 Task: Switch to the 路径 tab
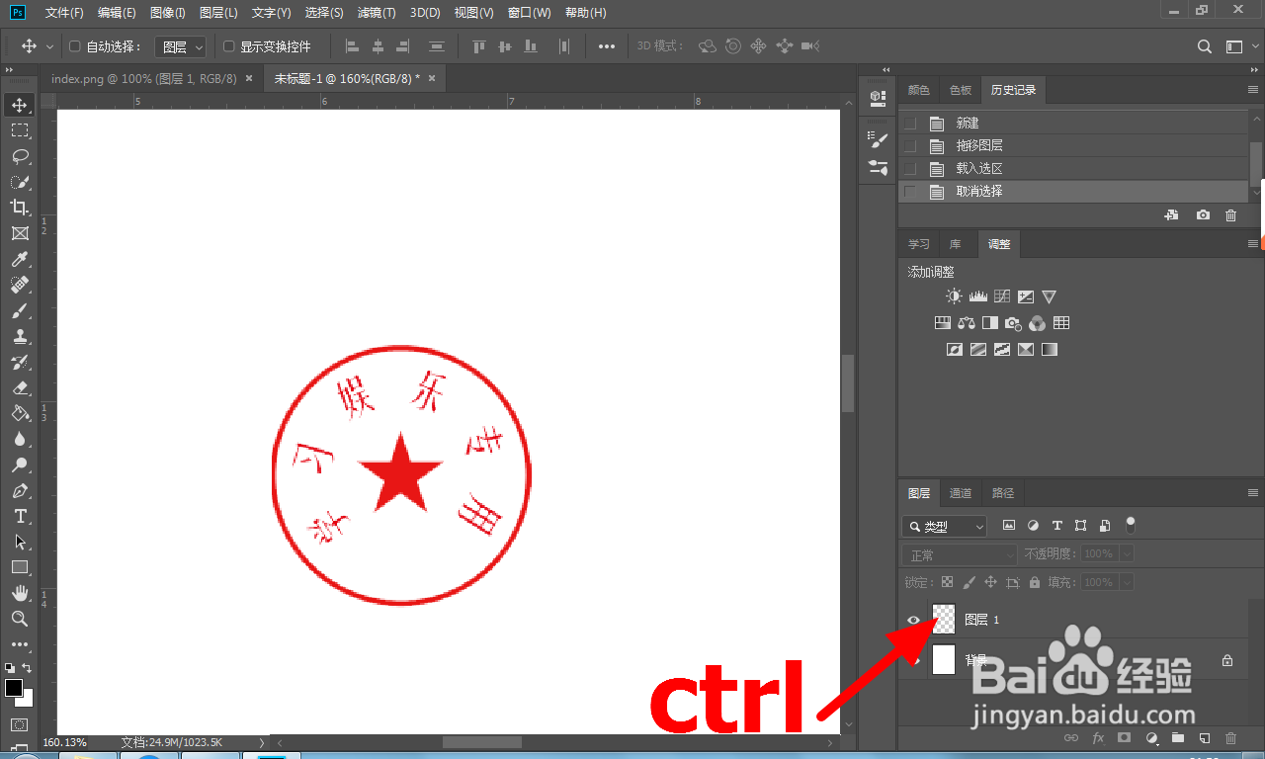click(1003, 493)
